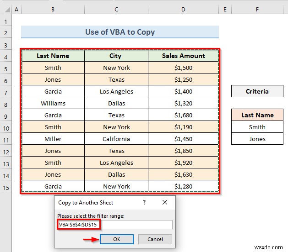Viewport: 288px width, 252px height.
Task: Select cell with $1,280
Action: click(x=183, y=186)
